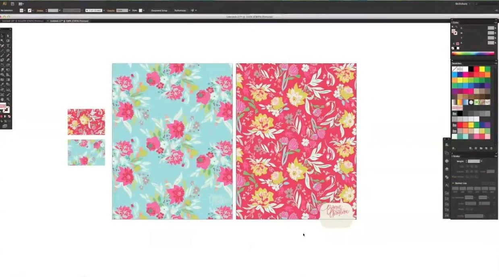This screenshot has width=499, height=277.
Task: Change Screen Mode at the bottom of the Tools panel
Action: click(5, 126)
